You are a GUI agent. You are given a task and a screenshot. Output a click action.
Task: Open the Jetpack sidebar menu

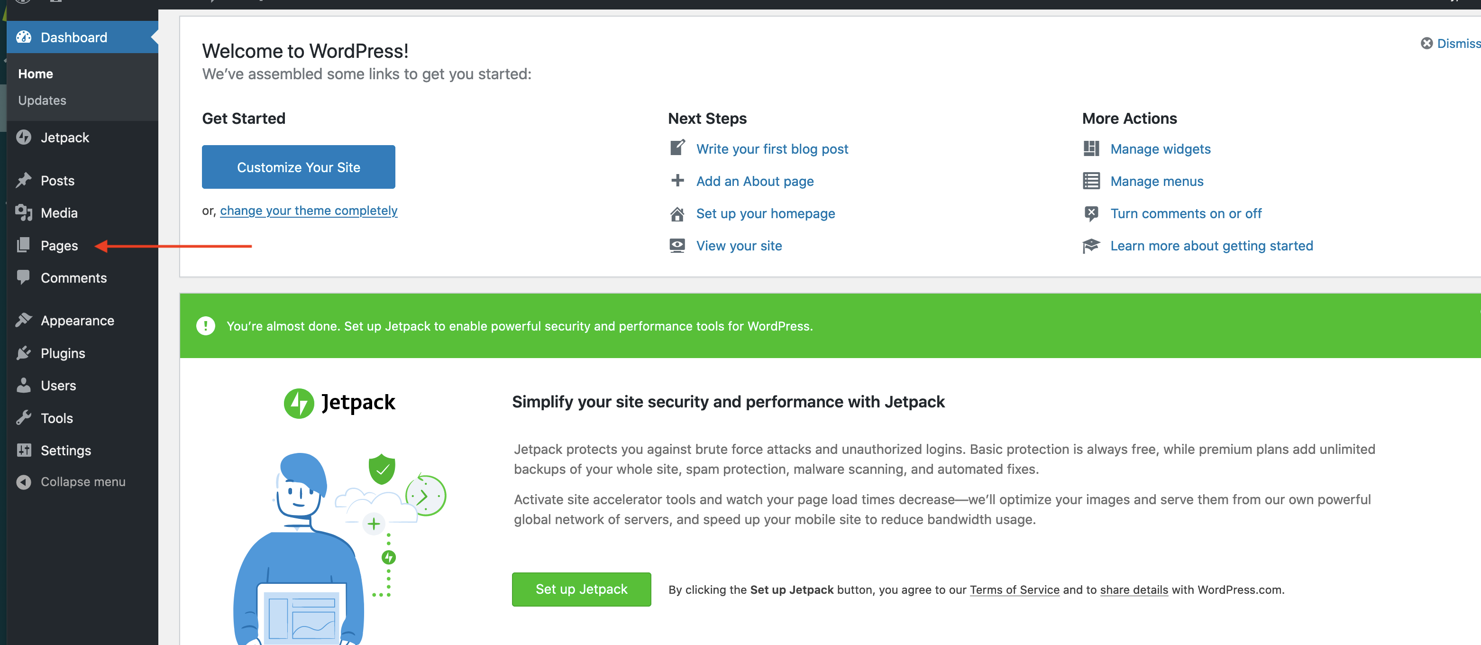(x=82, y=138)
